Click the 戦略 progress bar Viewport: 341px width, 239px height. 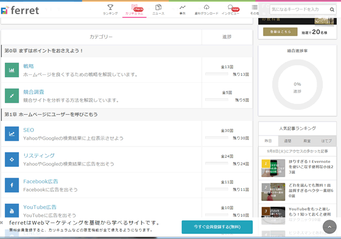tap(217, 74)
